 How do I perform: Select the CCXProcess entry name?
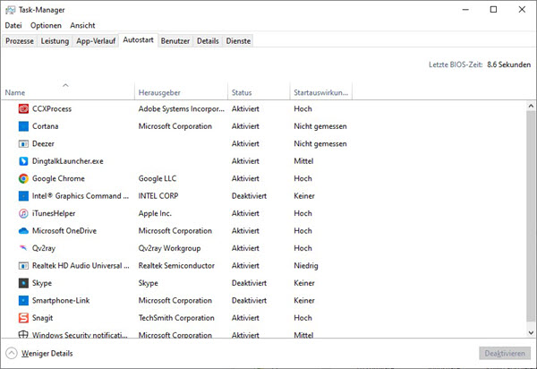52,109
